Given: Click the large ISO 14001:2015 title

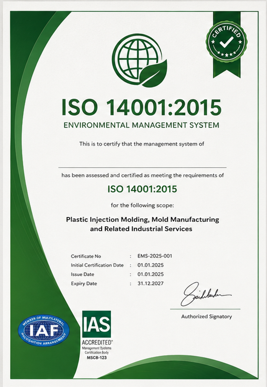Looking at the screenshot, I should [x=141, y=107].
